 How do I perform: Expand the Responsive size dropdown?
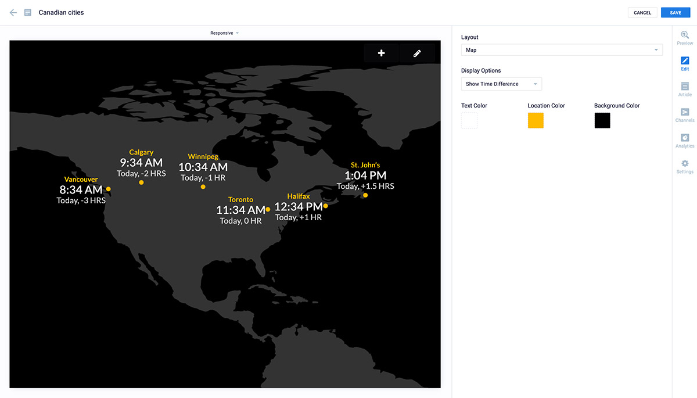click(x=224, y=33)
